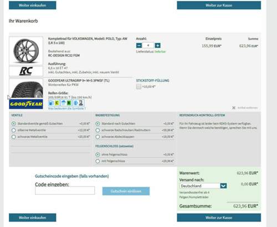277x227 pixels.
Task: Select schwarze Abdeckkappen option
Action: [x=98, y=137]
